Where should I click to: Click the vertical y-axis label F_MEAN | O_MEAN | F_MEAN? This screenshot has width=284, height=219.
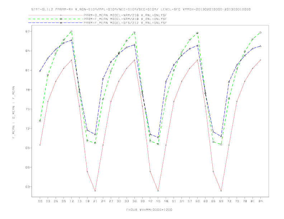(14, 112)
